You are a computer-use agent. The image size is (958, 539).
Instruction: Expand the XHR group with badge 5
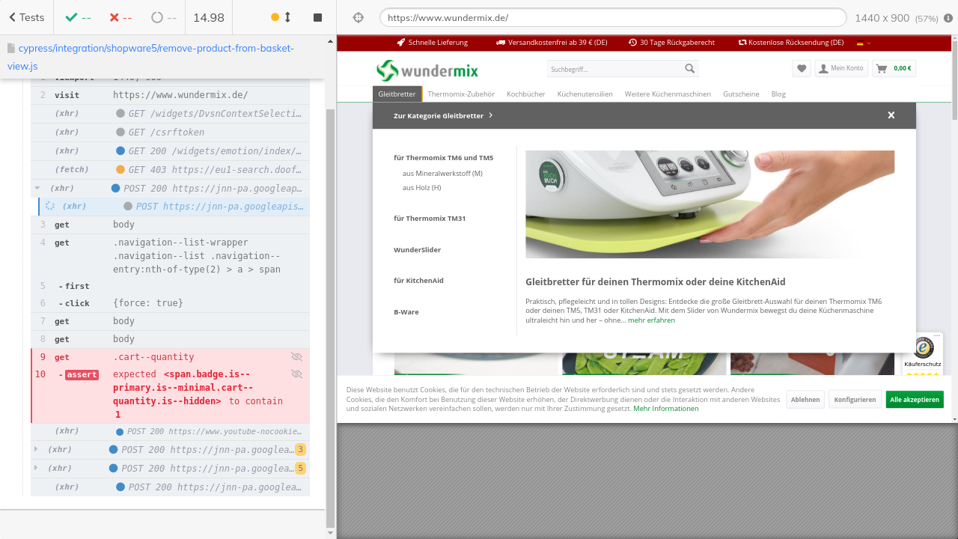[36, 468]
